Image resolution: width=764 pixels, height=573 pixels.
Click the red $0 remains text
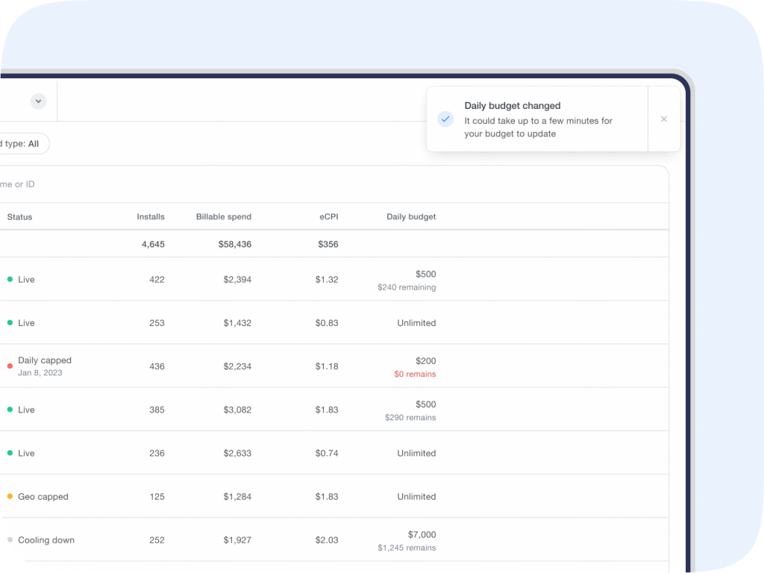click(x=415, y=375)
